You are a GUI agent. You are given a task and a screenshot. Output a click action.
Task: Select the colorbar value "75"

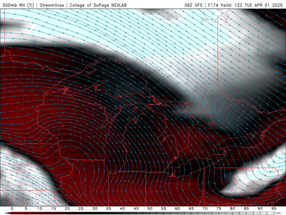(x=219, y=209)
